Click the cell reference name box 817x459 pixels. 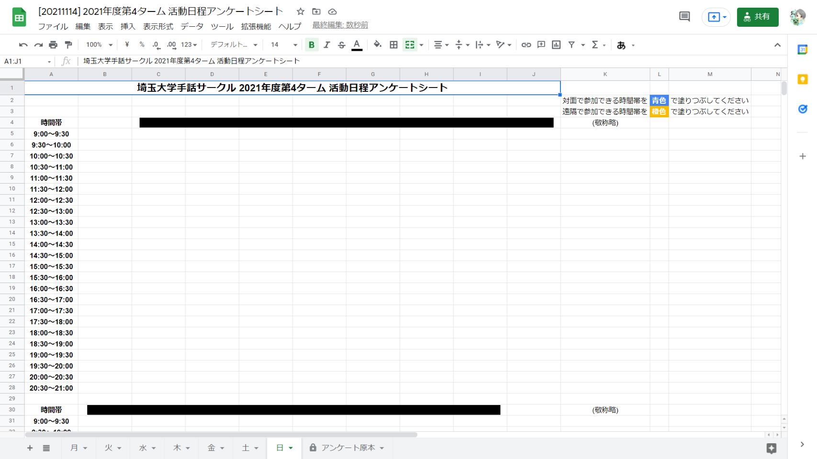click(26, 61)
